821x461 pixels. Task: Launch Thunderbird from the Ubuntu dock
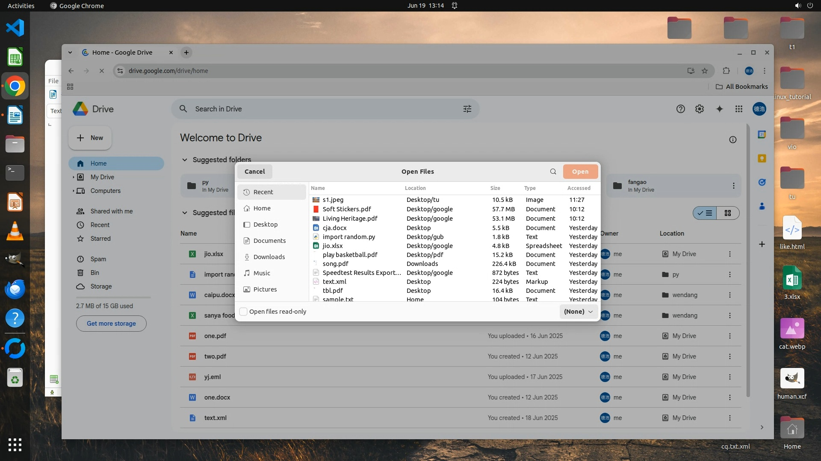(15, 289)
